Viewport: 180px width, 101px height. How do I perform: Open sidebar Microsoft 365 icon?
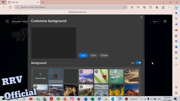coord(176,41)
